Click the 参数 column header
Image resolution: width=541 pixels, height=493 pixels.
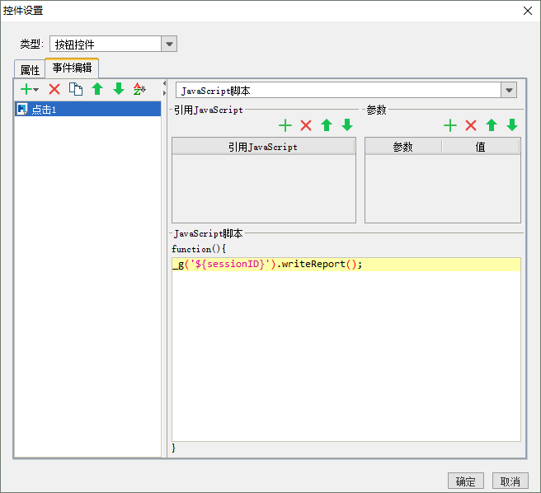(403, 147)
